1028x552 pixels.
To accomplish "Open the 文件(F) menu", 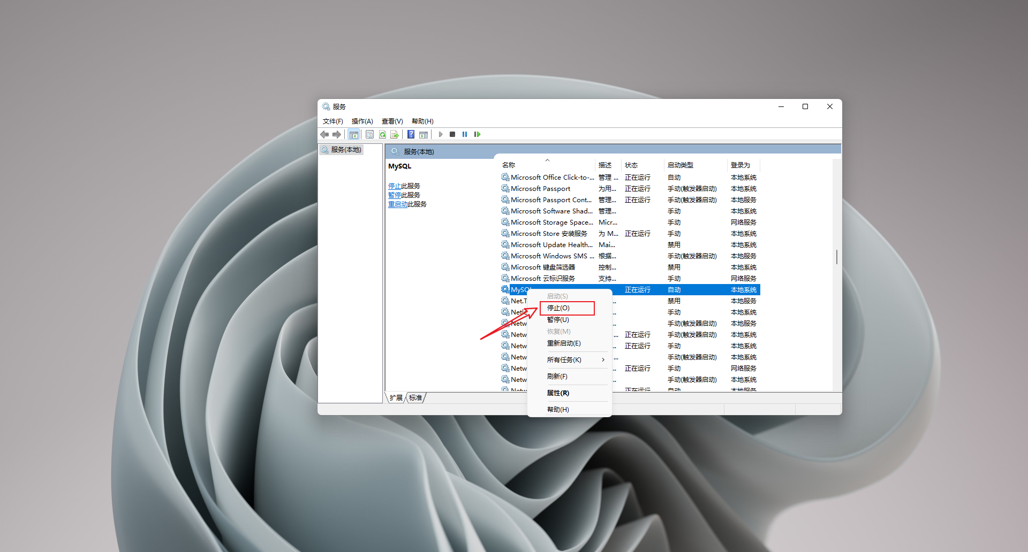I will pos(332,121).
